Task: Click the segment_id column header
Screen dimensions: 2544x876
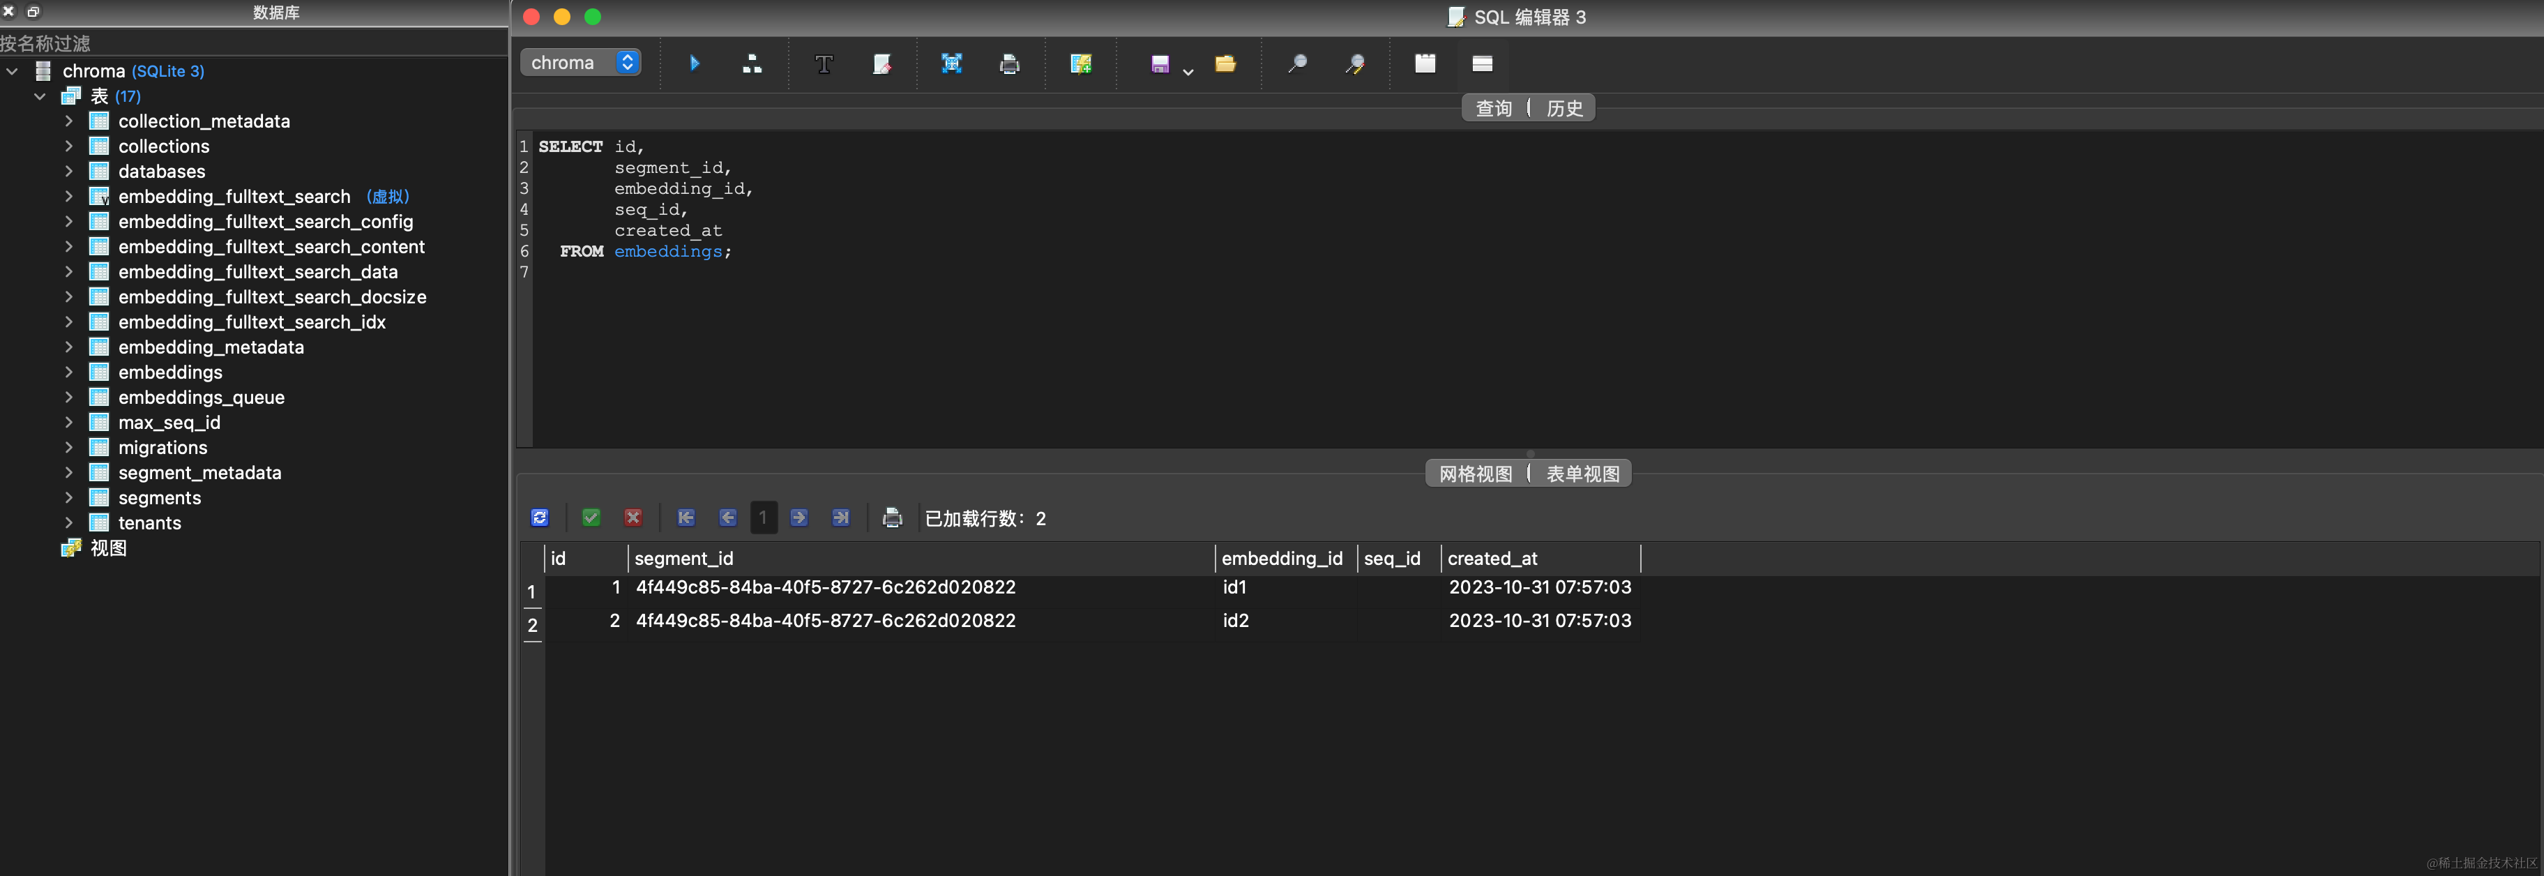Action: click(x=683, y=559)
